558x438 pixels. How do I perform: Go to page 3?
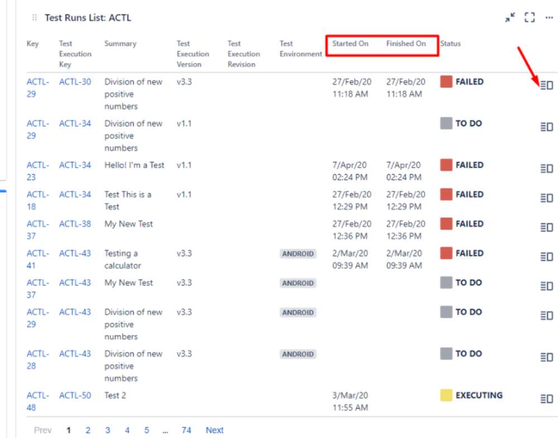coord(107,430)
